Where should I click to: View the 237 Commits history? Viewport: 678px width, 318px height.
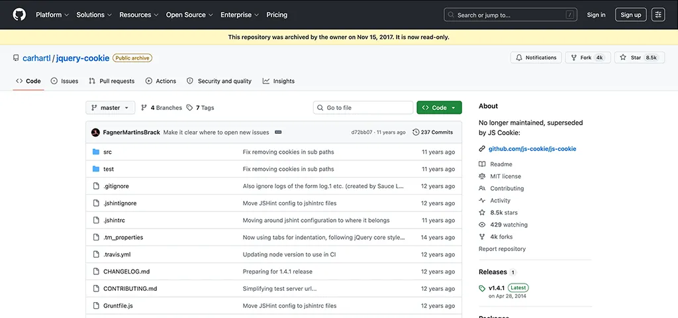click(x=433, y=132)
